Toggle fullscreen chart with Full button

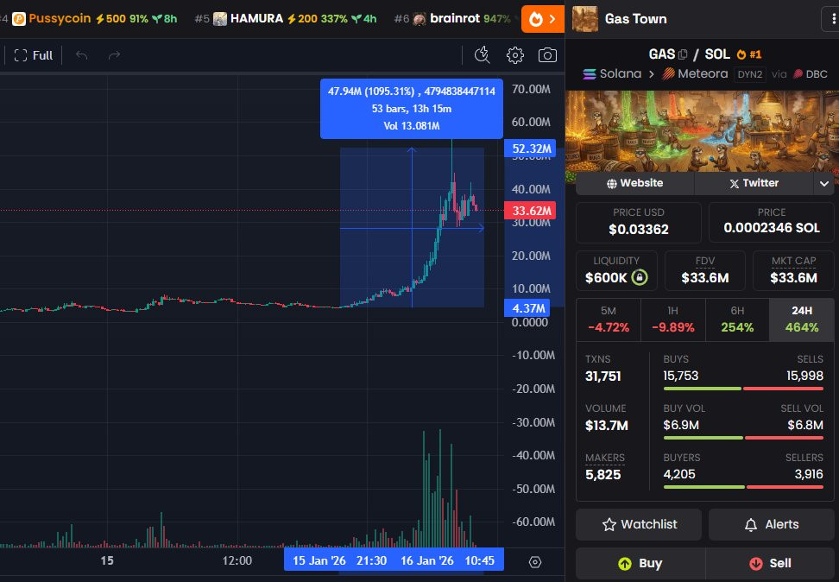click(33, 55)
